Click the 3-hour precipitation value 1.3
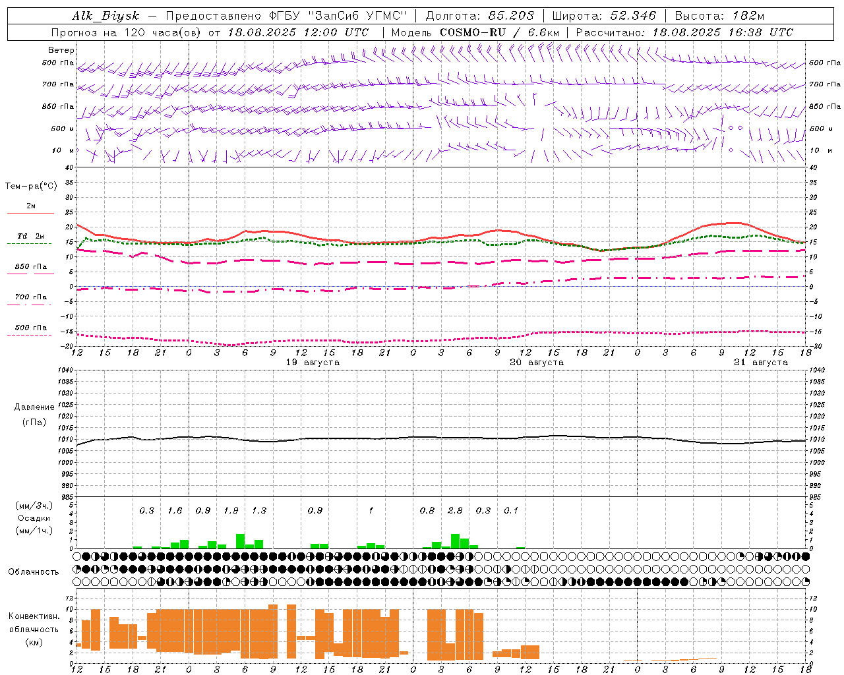The height and width of the screenshot is (675, 844). pyautogui.click(x=259, y=511)
